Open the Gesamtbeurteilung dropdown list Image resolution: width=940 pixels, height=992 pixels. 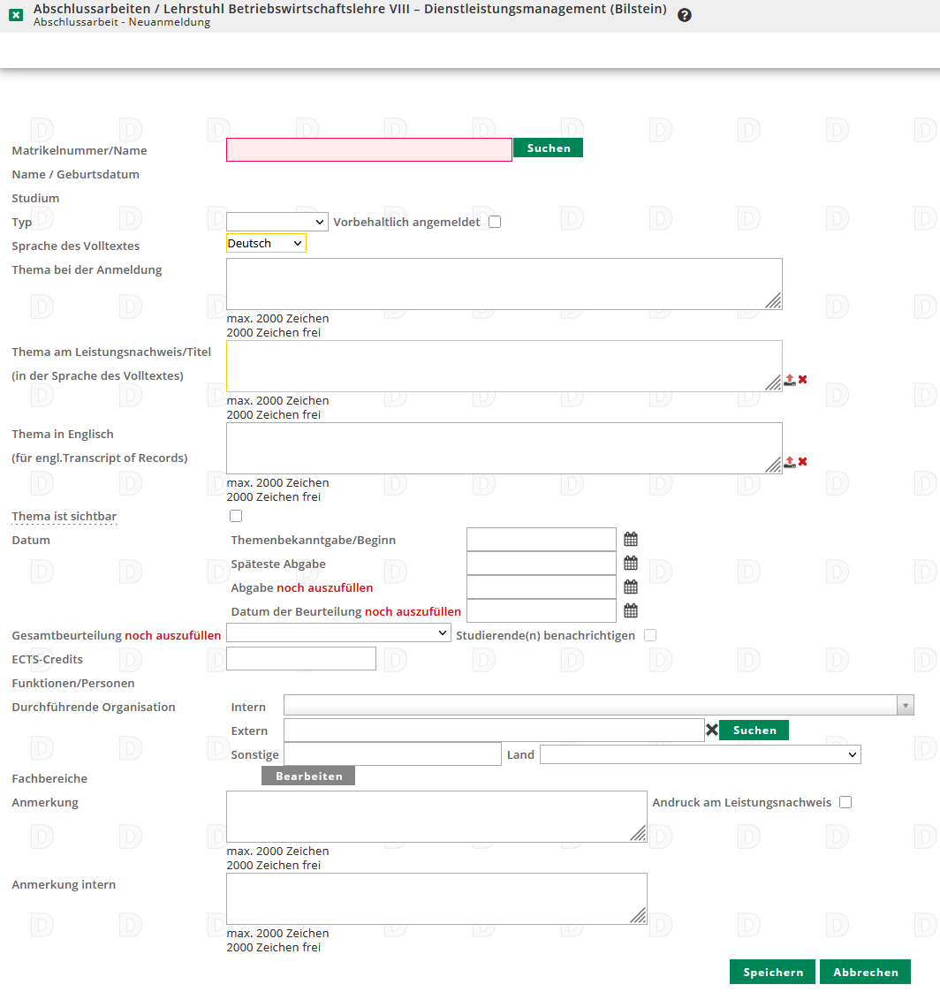339,634
